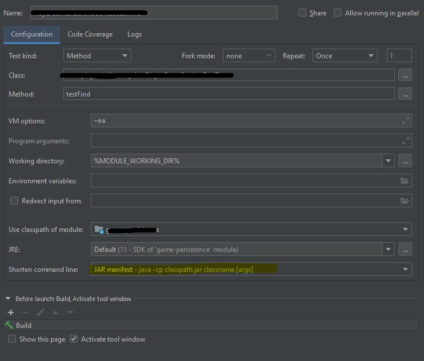424x361 pixels.
Task: Collapse the Before launch section
Action: pyautogui.click(x=8, y=299)
